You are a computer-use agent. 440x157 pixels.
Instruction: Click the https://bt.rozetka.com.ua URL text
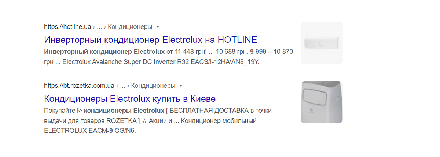click(79, 86)
